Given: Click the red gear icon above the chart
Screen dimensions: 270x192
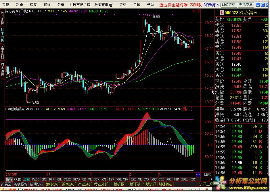Looking at the screenshot, I should coord(194,11).
